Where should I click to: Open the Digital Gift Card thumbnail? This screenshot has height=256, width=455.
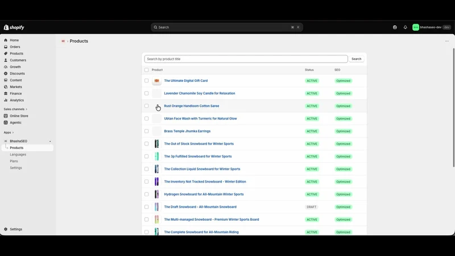(157, 81)
